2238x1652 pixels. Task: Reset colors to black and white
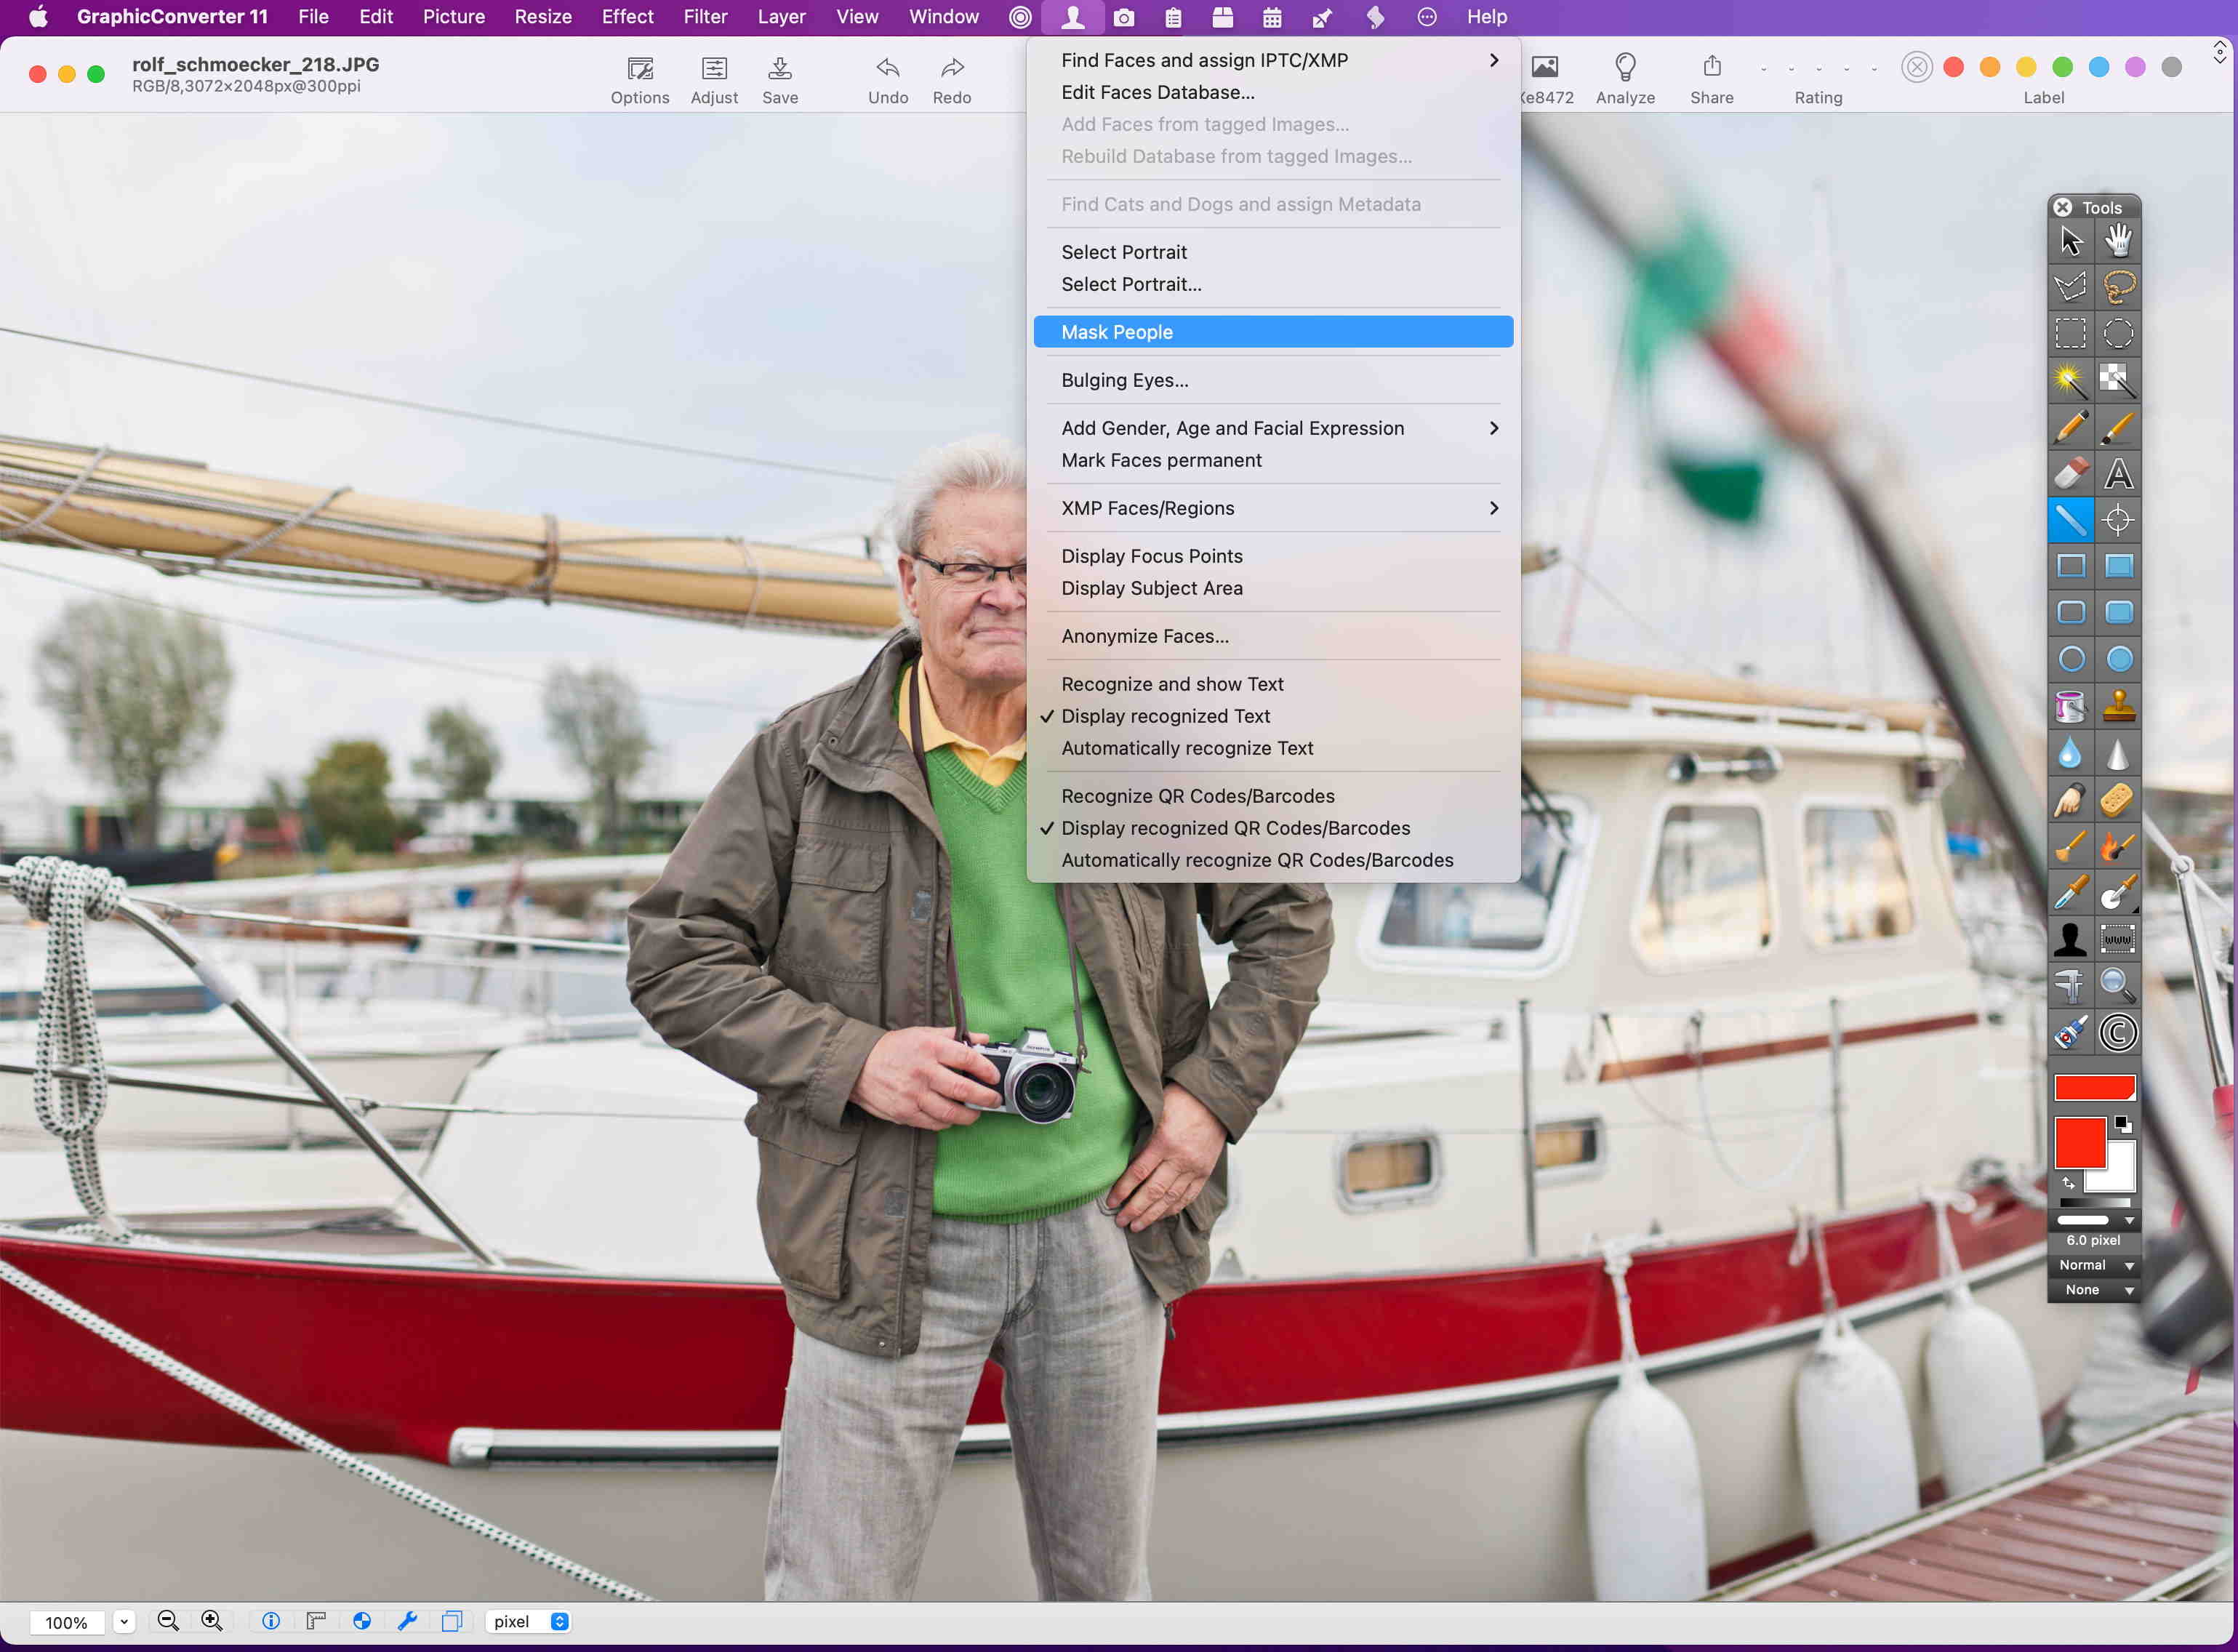2123,1124
